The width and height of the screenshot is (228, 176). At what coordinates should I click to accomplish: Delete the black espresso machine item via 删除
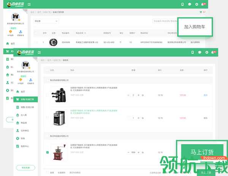(x=206, y=95)
